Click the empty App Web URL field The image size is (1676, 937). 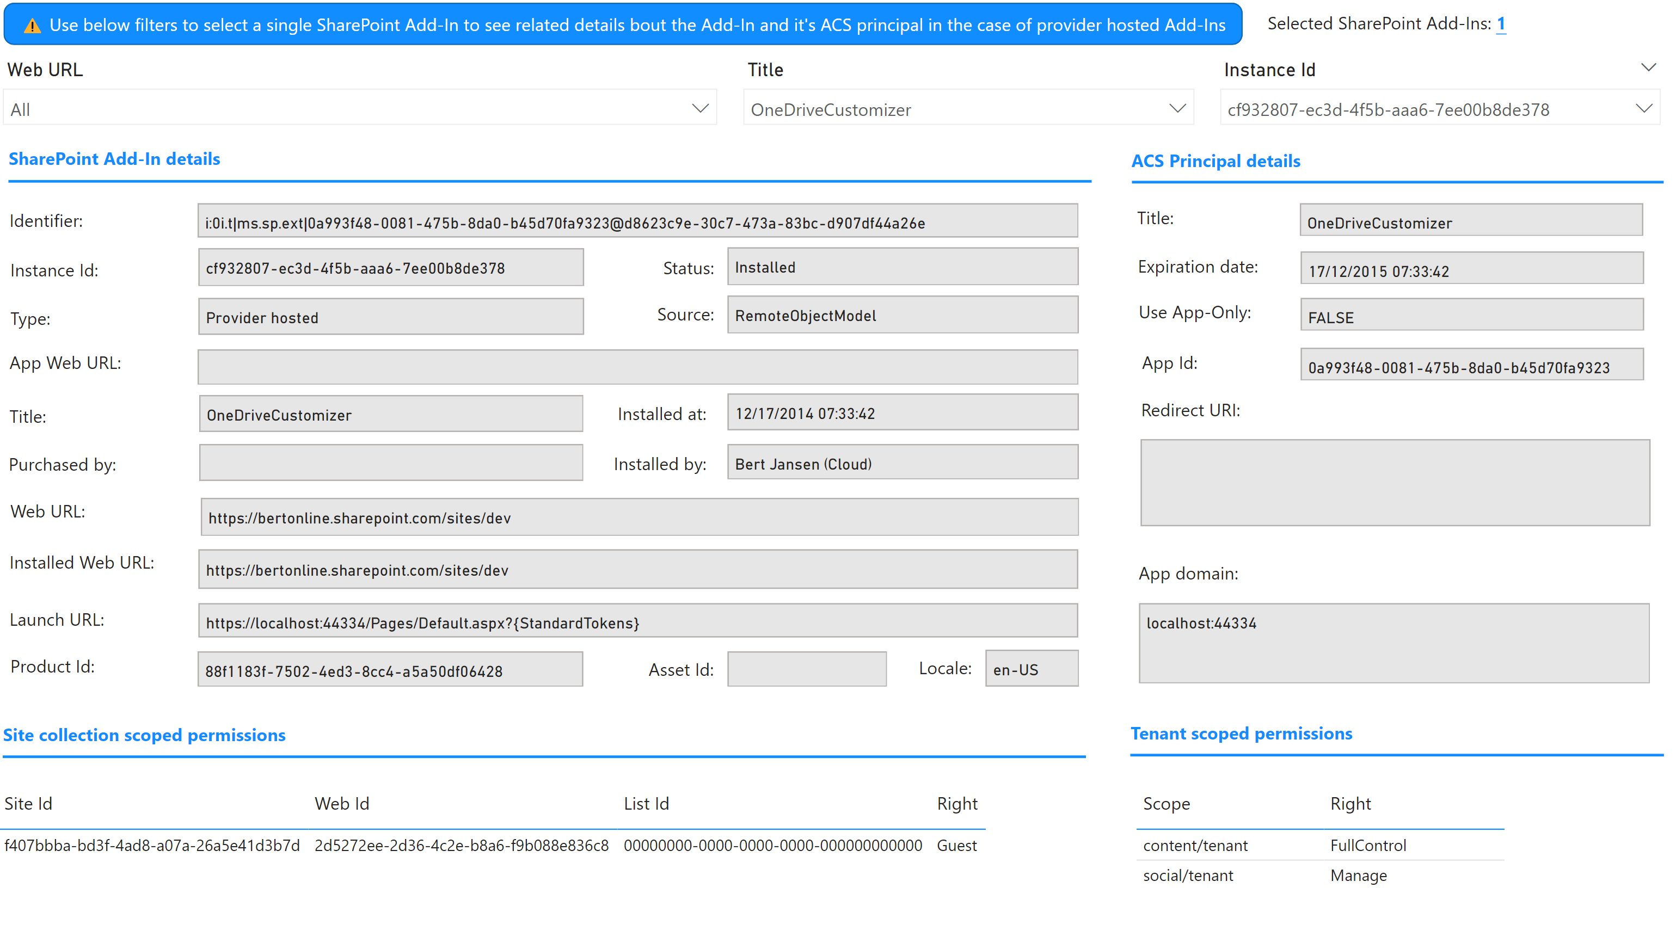637,367
